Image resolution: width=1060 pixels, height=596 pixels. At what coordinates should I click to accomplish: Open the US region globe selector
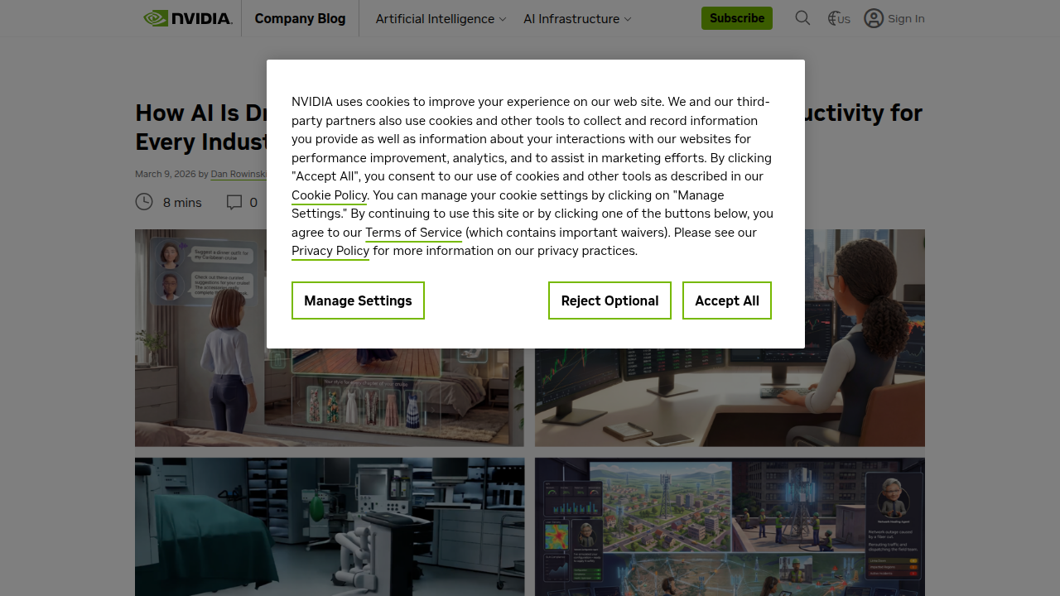[839, 18]
